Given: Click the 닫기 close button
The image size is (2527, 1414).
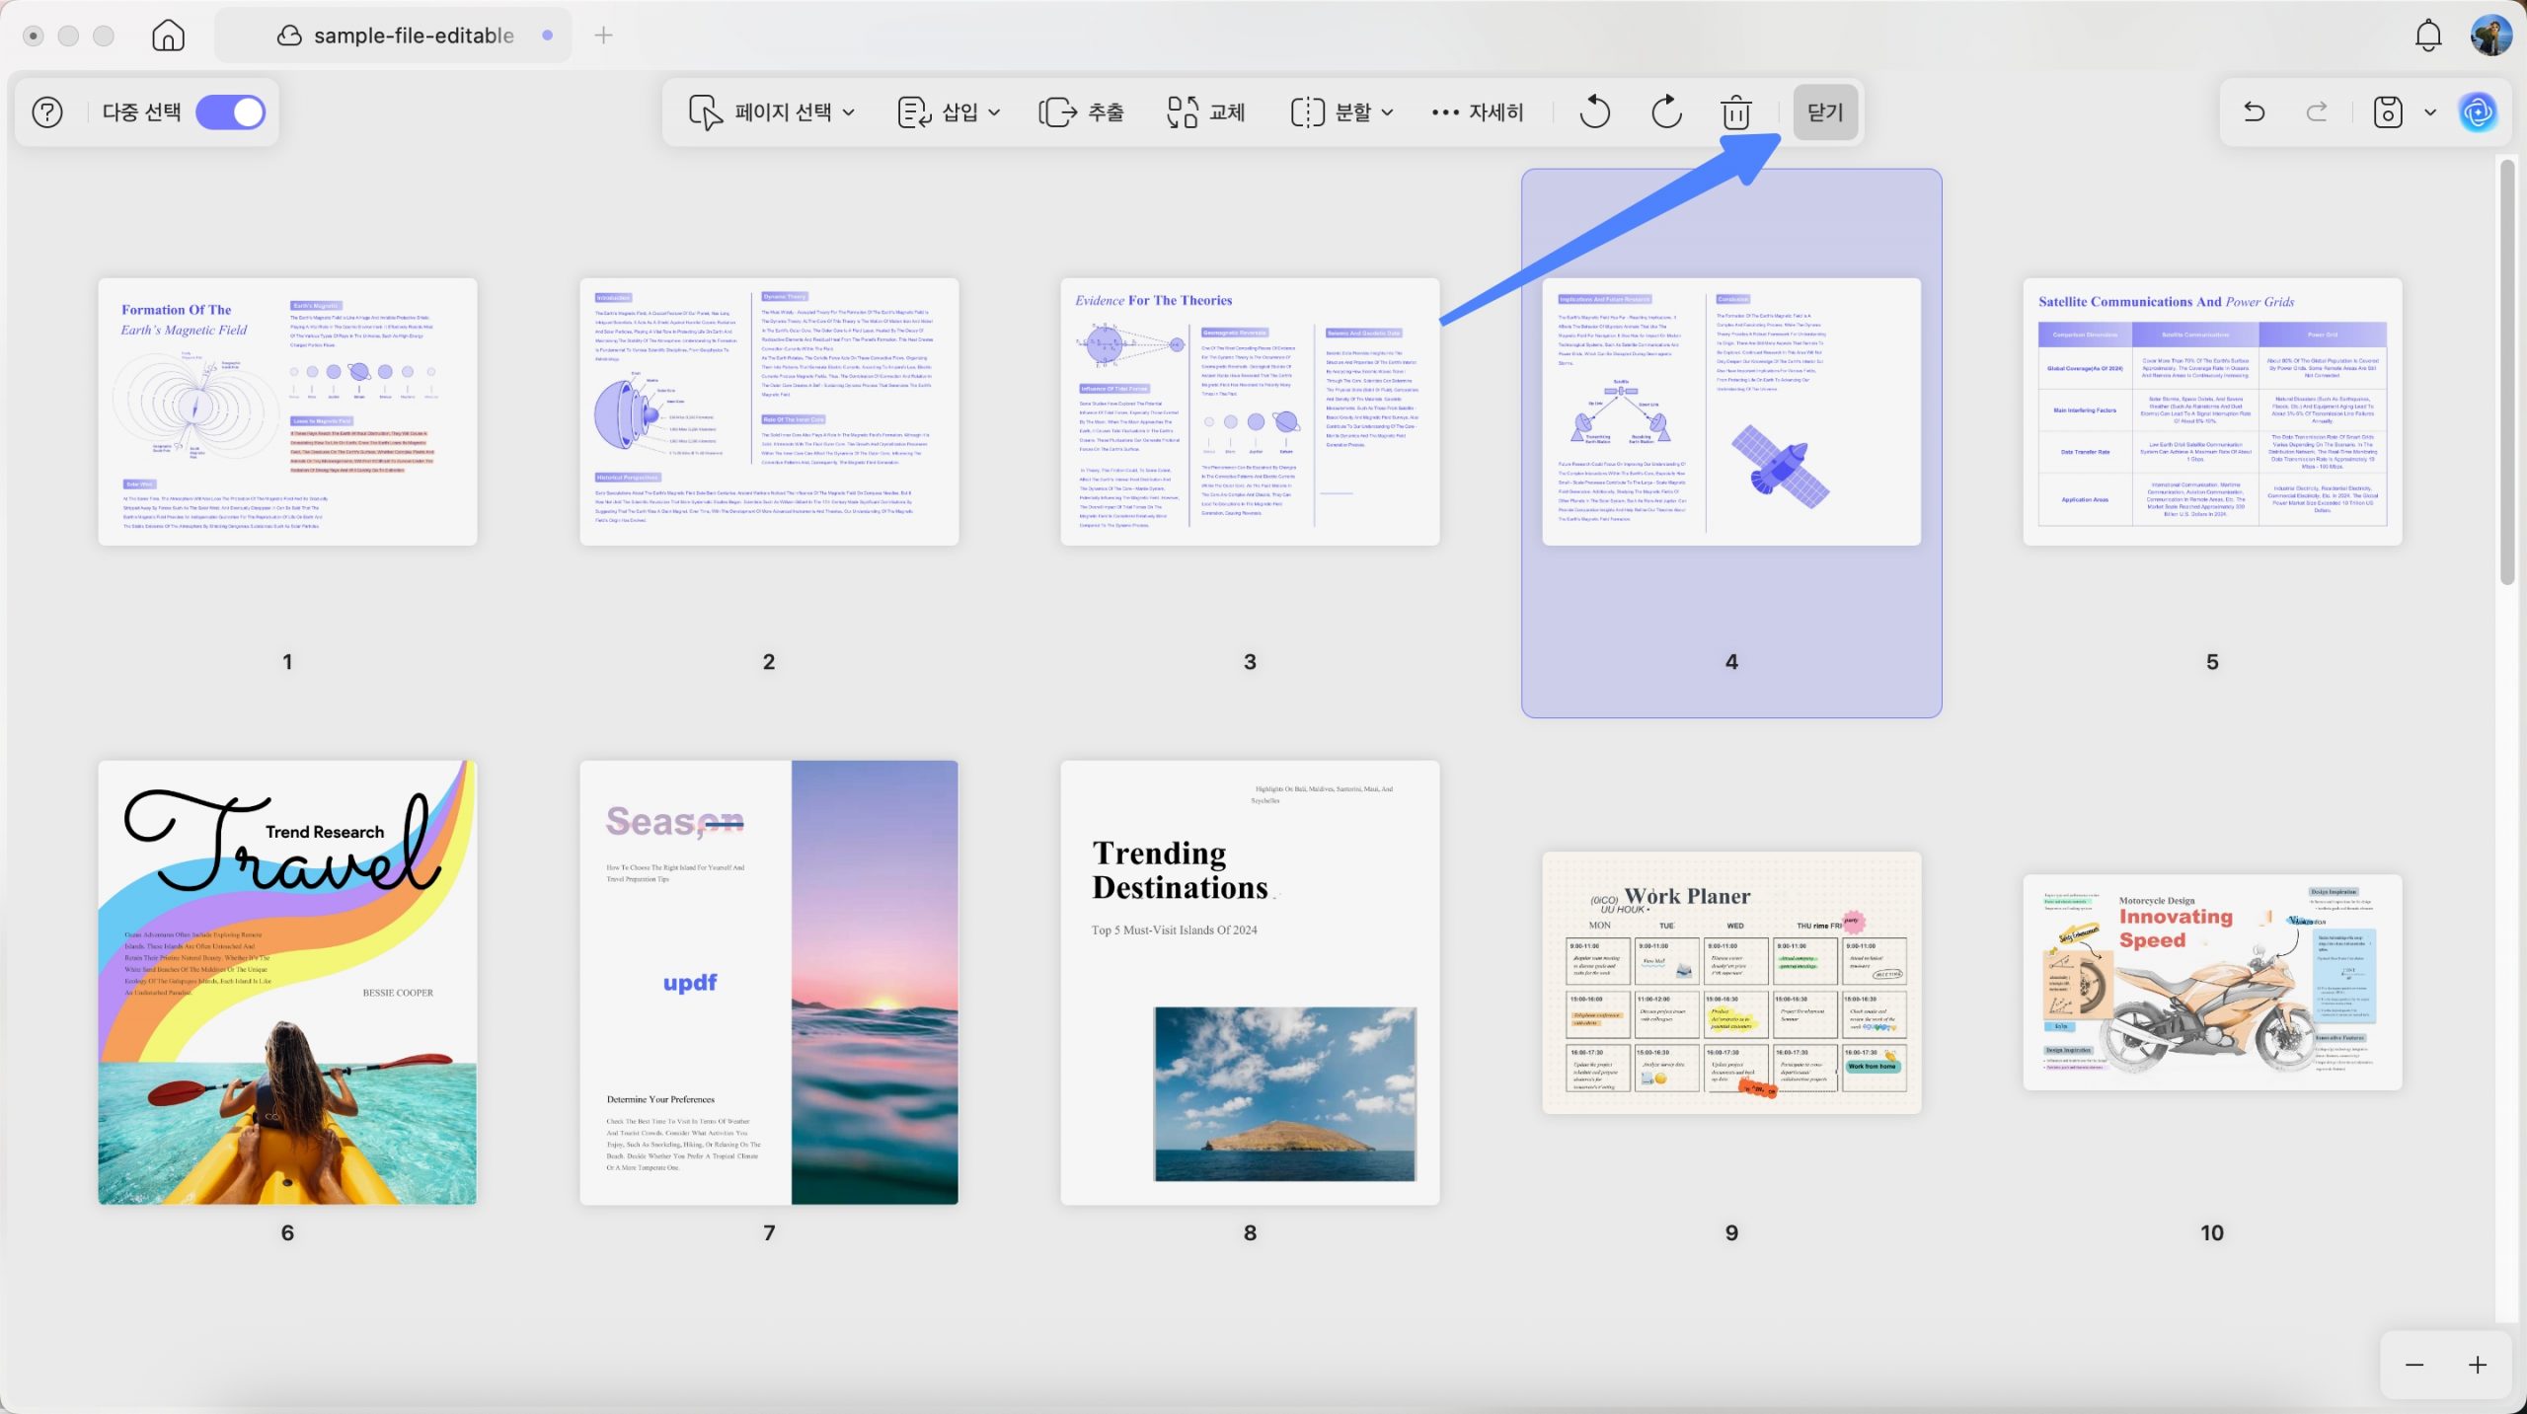Looking at the screenshot, I should point(1825,112).
